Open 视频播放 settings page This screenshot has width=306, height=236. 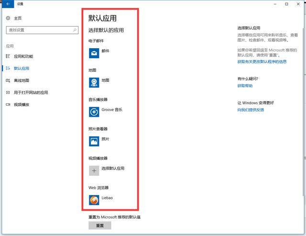coord(22,104)
